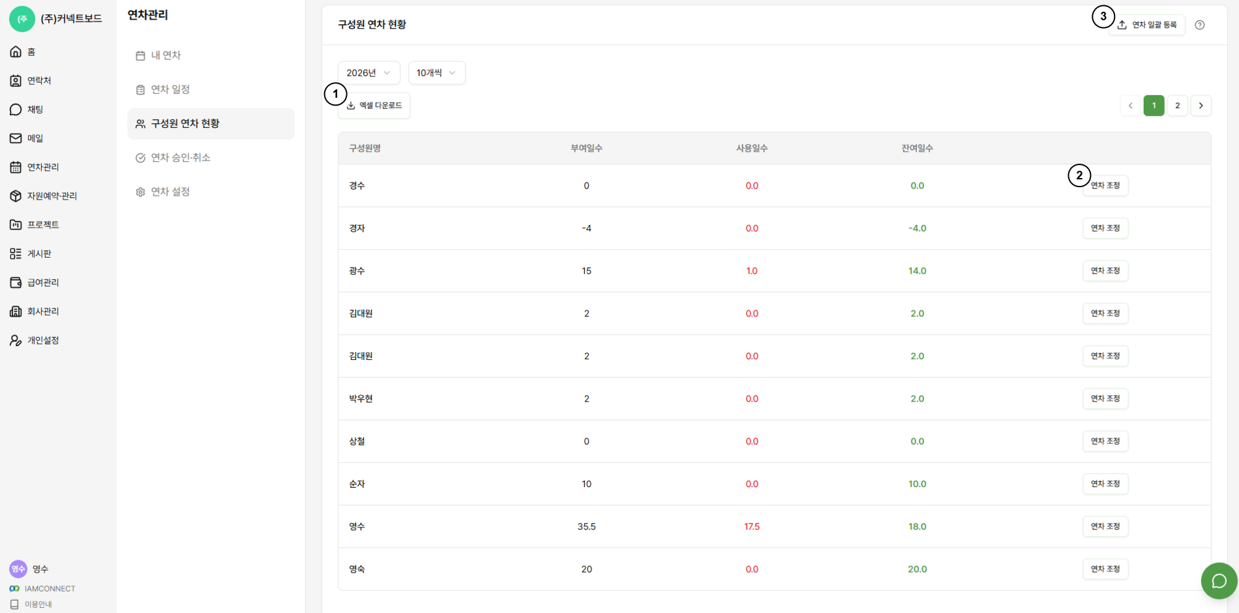Click the -4.0 remaining days value
1239x613 pixels.
[918, 228]
